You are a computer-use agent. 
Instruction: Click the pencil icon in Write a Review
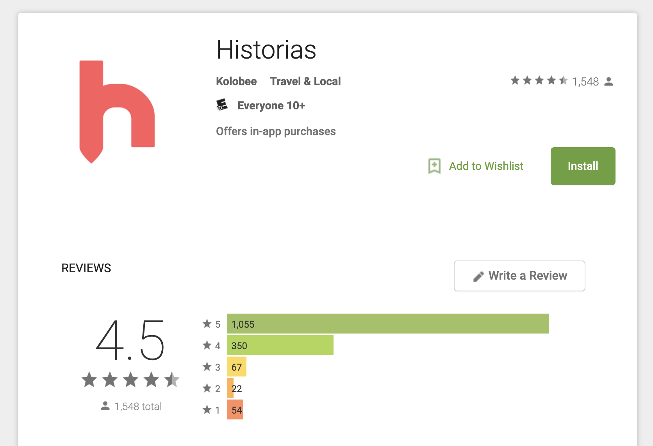478,277
